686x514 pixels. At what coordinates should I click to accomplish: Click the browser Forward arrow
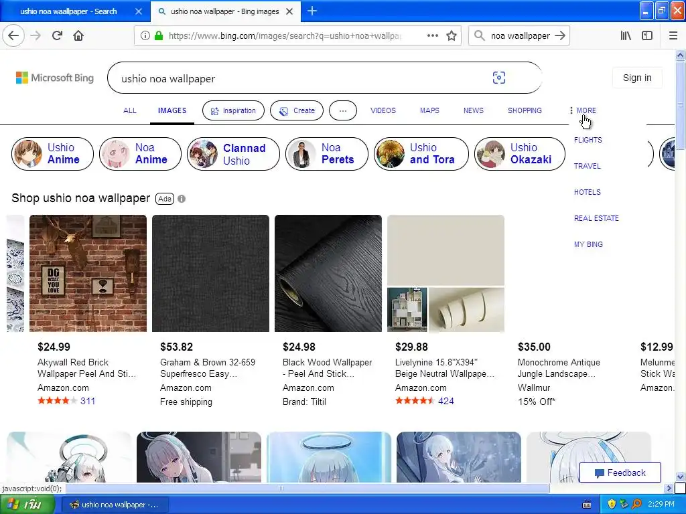(36, 35)
